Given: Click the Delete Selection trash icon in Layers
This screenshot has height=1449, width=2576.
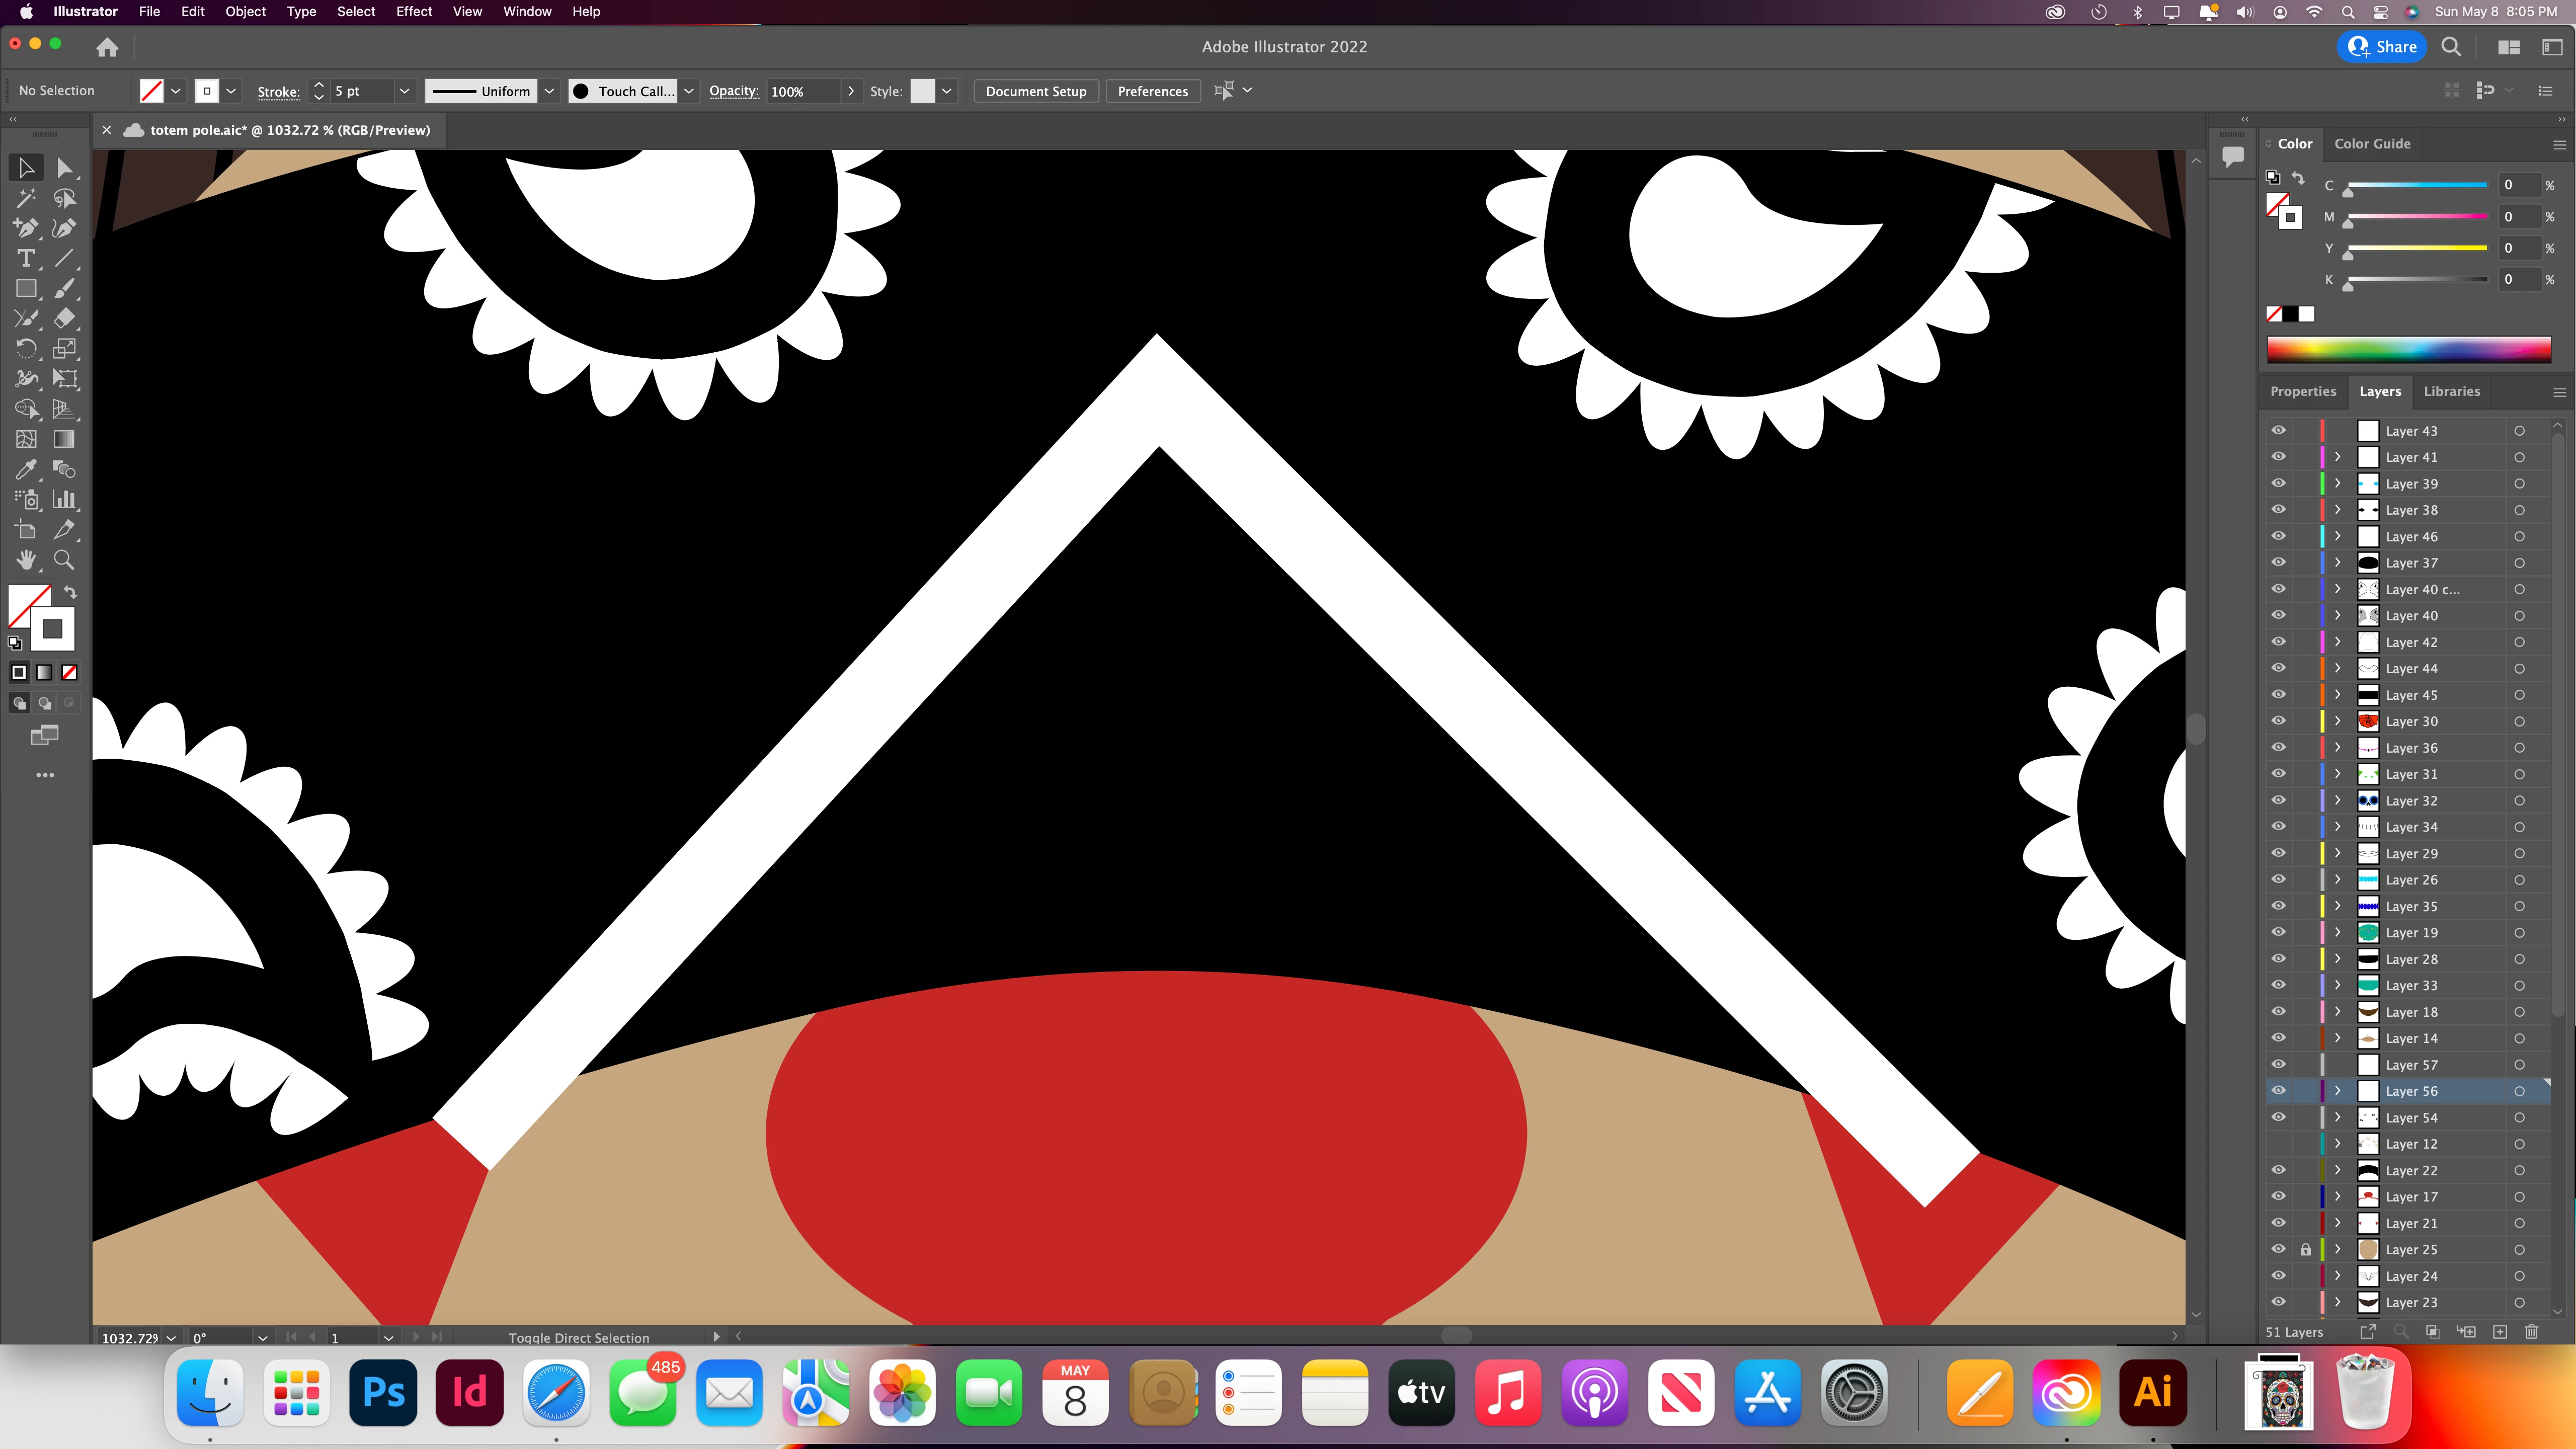Looking at the screenshot, I should 2531,1332.
